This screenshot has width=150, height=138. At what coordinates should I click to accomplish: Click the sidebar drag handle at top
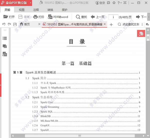[x=5, y=30]
